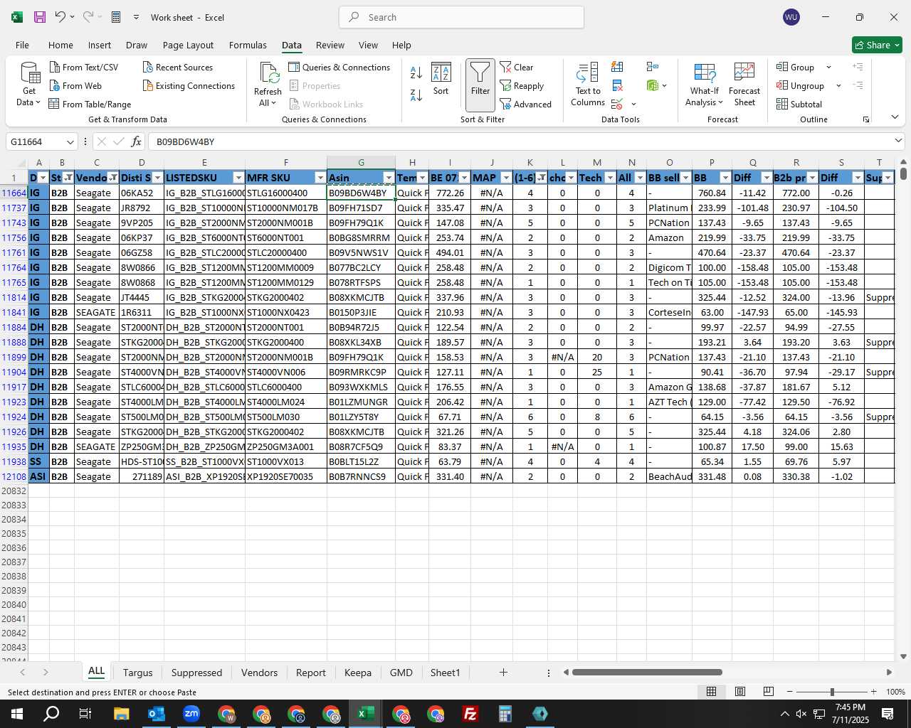
Task: Reapply the filter
Action: pos(522,85)
